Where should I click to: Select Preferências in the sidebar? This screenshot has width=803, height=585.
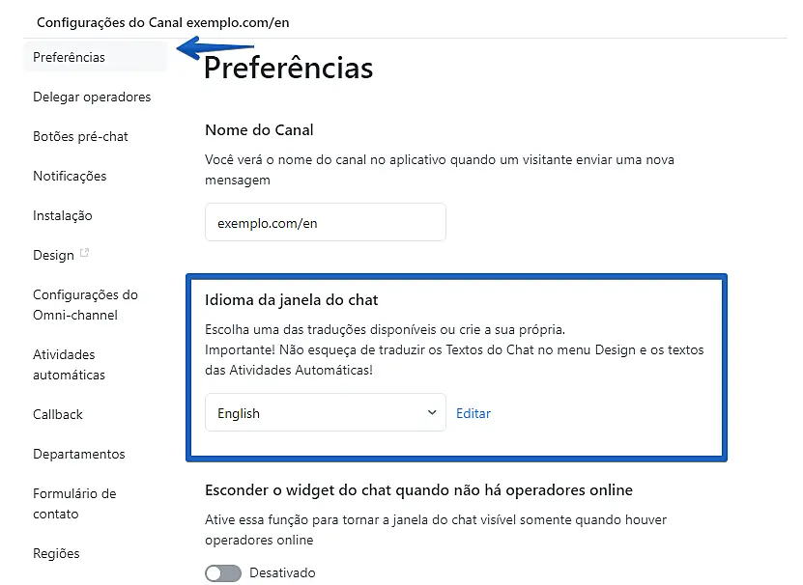(70, 57)
